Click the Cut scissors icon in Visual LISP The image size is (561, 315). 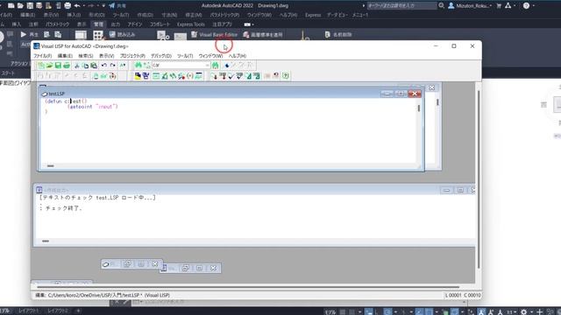click(77, 66)
